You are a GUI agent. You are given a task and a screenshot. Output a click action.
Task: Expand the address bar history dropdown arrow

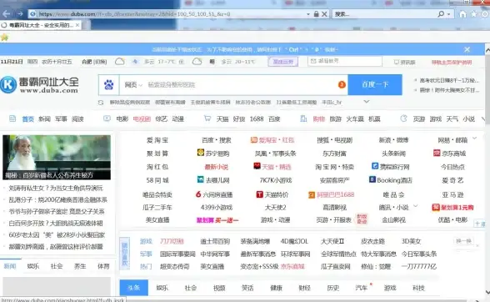308,14
